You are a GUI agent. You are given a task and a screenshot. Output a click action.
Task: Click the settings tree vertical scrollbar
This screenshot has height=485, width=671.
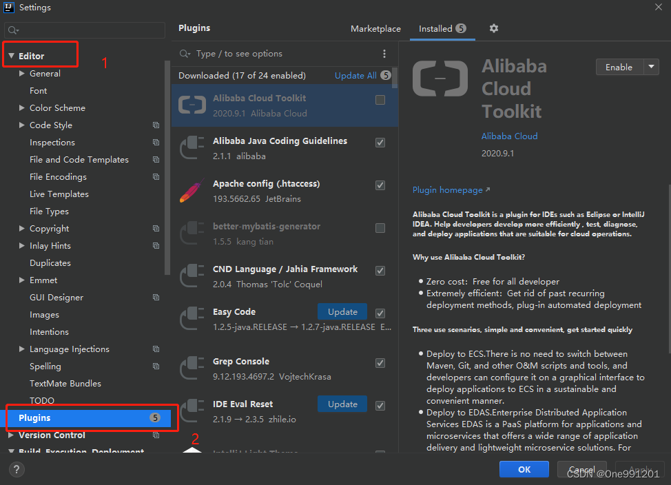(x=167, y=167)
